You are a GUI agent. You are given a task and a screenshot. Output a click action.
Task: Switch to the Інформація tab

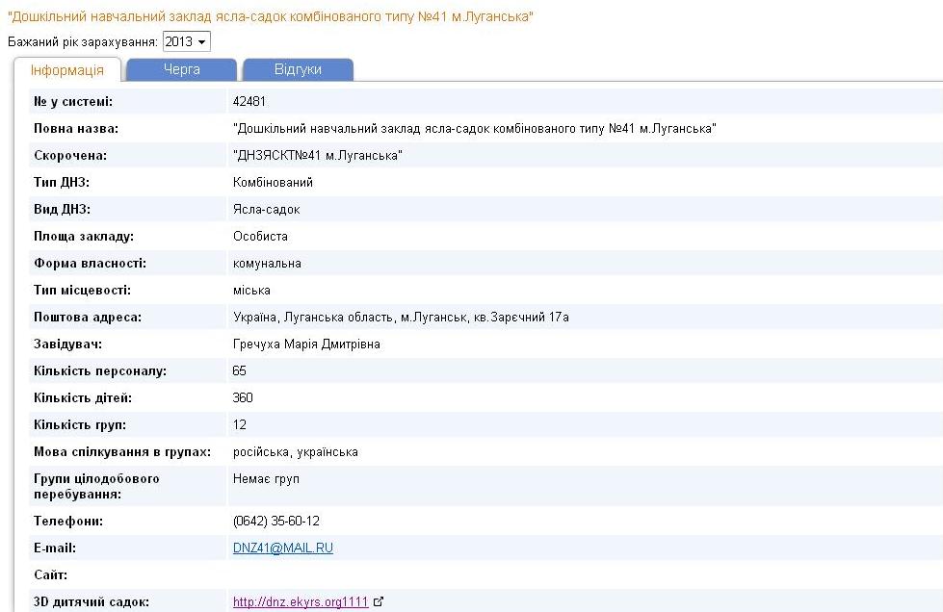[66, 70]
